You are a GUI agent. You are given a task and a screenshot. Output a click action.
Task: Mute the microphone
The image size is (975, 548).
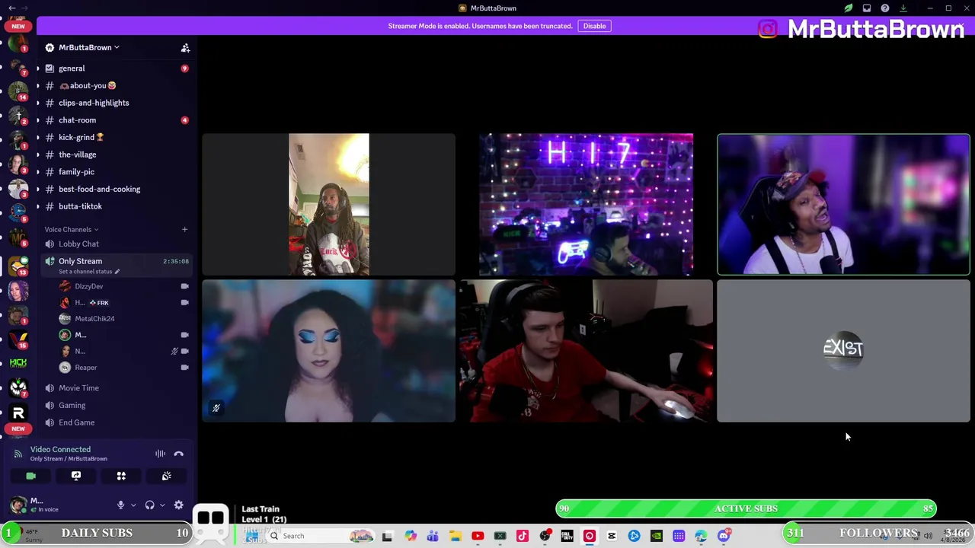(120, 505)
